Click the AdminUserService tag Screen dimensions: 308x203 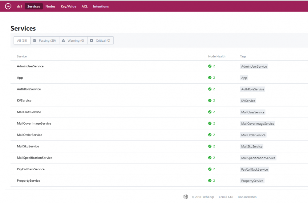[254, 66]
